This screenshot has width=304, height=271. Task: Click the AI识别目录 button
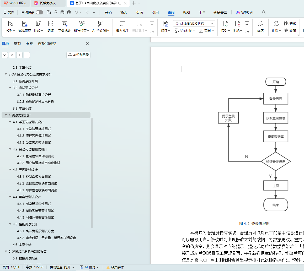(x=78, y=55)
